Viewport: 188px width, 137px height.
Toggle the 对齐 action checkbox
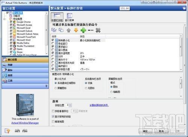[x=53, y=56]
